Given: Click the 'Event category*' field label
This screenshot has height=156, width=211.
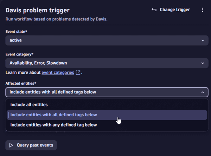Looking at the screenshot, I should (x=20, y=54).
